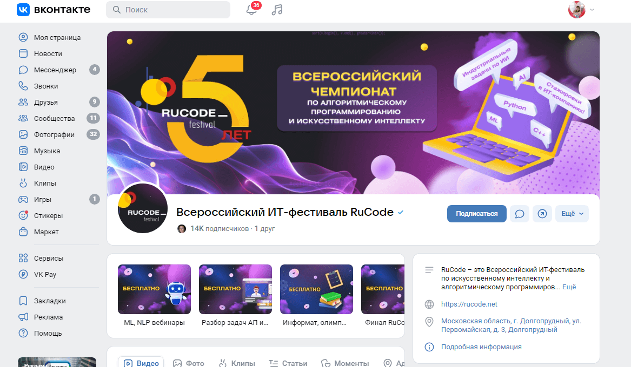Click the VK logo icon

coord(23,10)
